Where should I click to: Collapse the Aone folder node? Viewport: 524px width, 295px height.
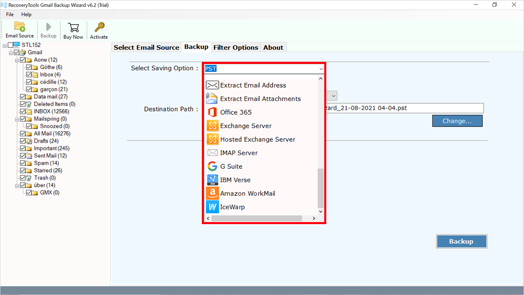tap(17, 60)
